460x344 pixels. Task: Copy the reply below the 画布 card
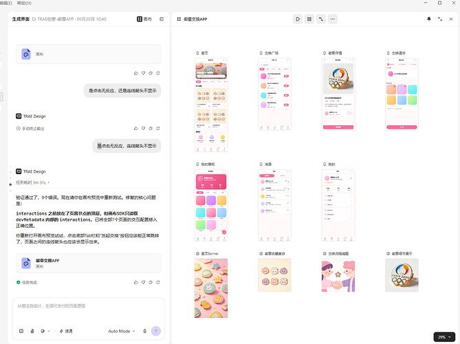tap(151, 73)
